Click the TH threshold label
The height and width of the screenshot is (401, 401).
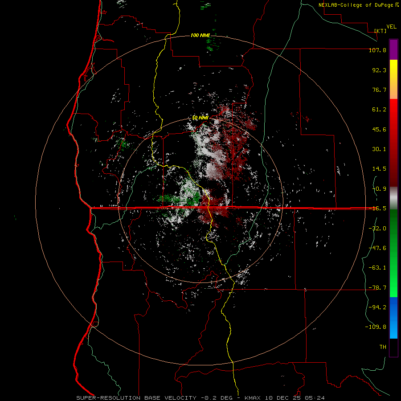383,347
